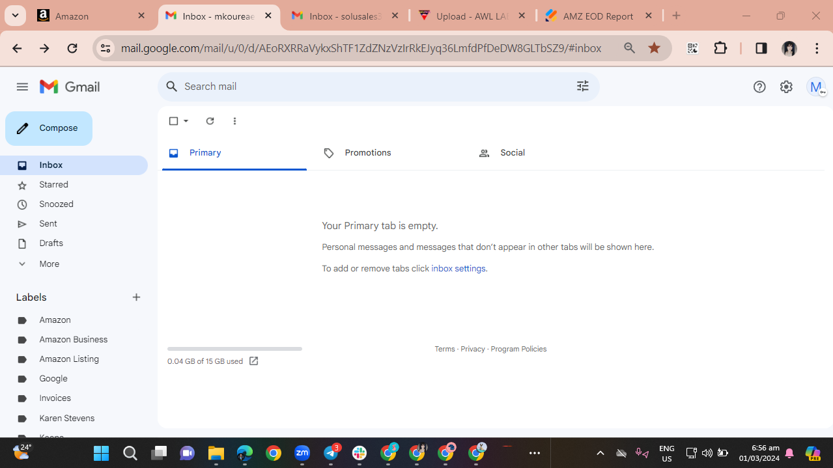This screenshot has width=833, height=468.
Task: Click the address bar URL
Action: click(361, 48)
